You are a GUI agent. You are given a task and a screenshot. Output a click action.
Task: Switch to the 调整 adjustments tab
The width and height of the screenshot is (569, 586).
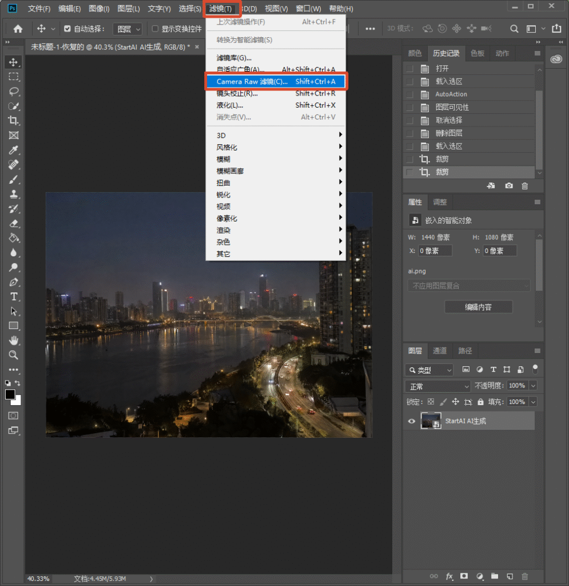pyautogui.click(x=439, y=202)
